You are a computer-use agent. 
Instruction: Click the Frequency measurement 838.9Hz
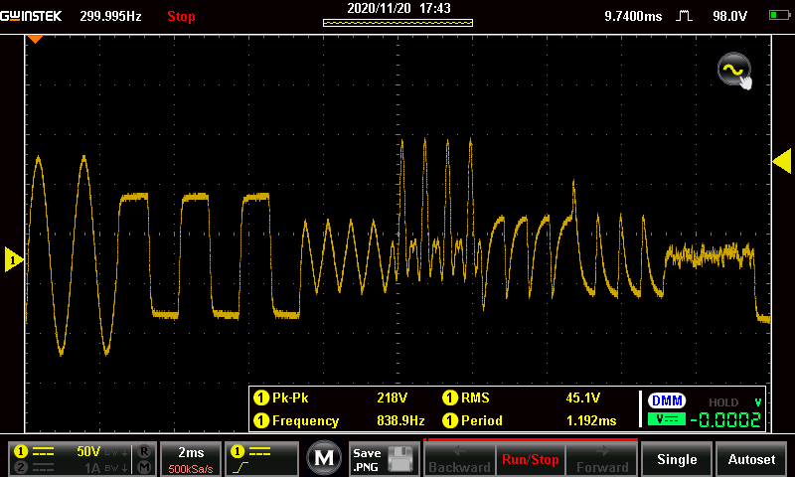click(339, 420)
